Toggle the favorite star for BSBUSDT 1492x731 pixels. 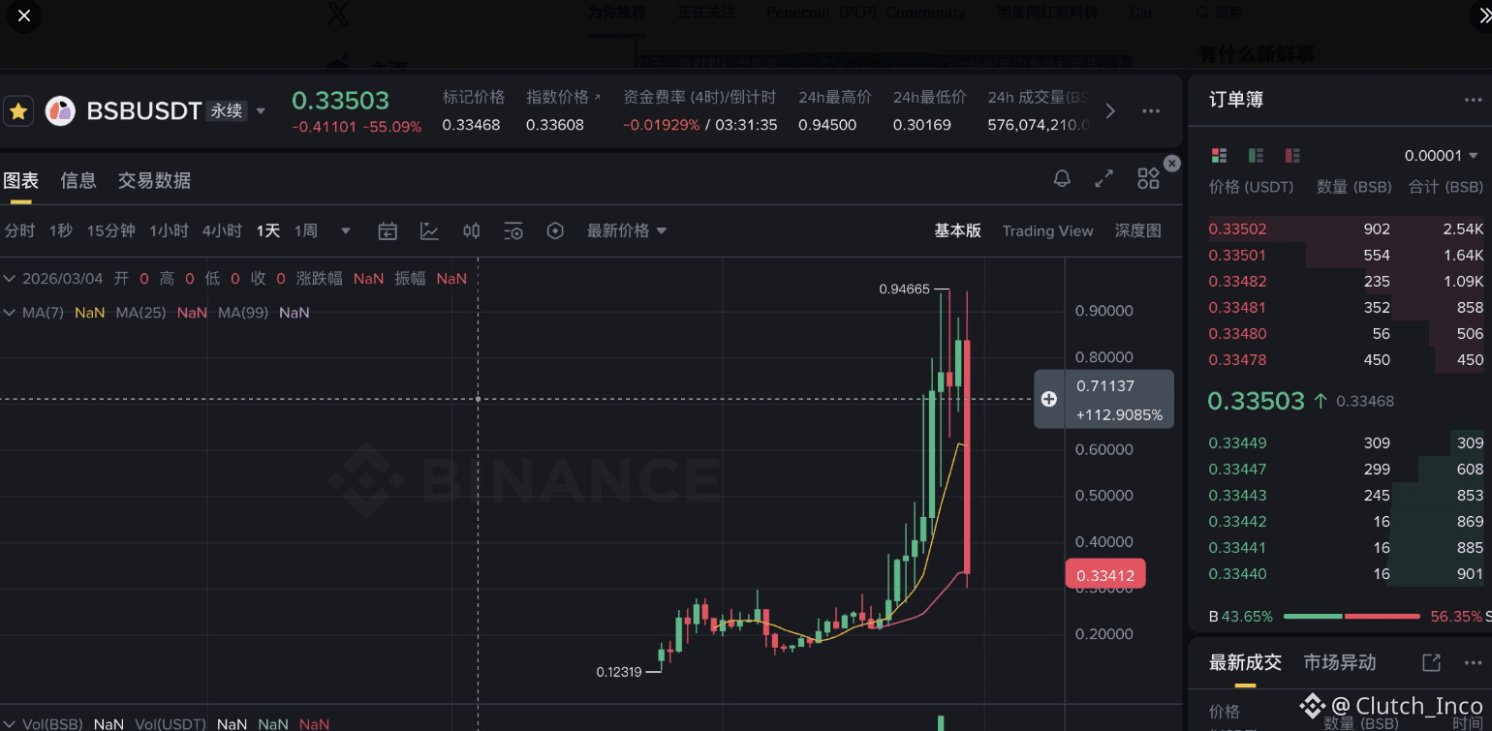(18, 111)
